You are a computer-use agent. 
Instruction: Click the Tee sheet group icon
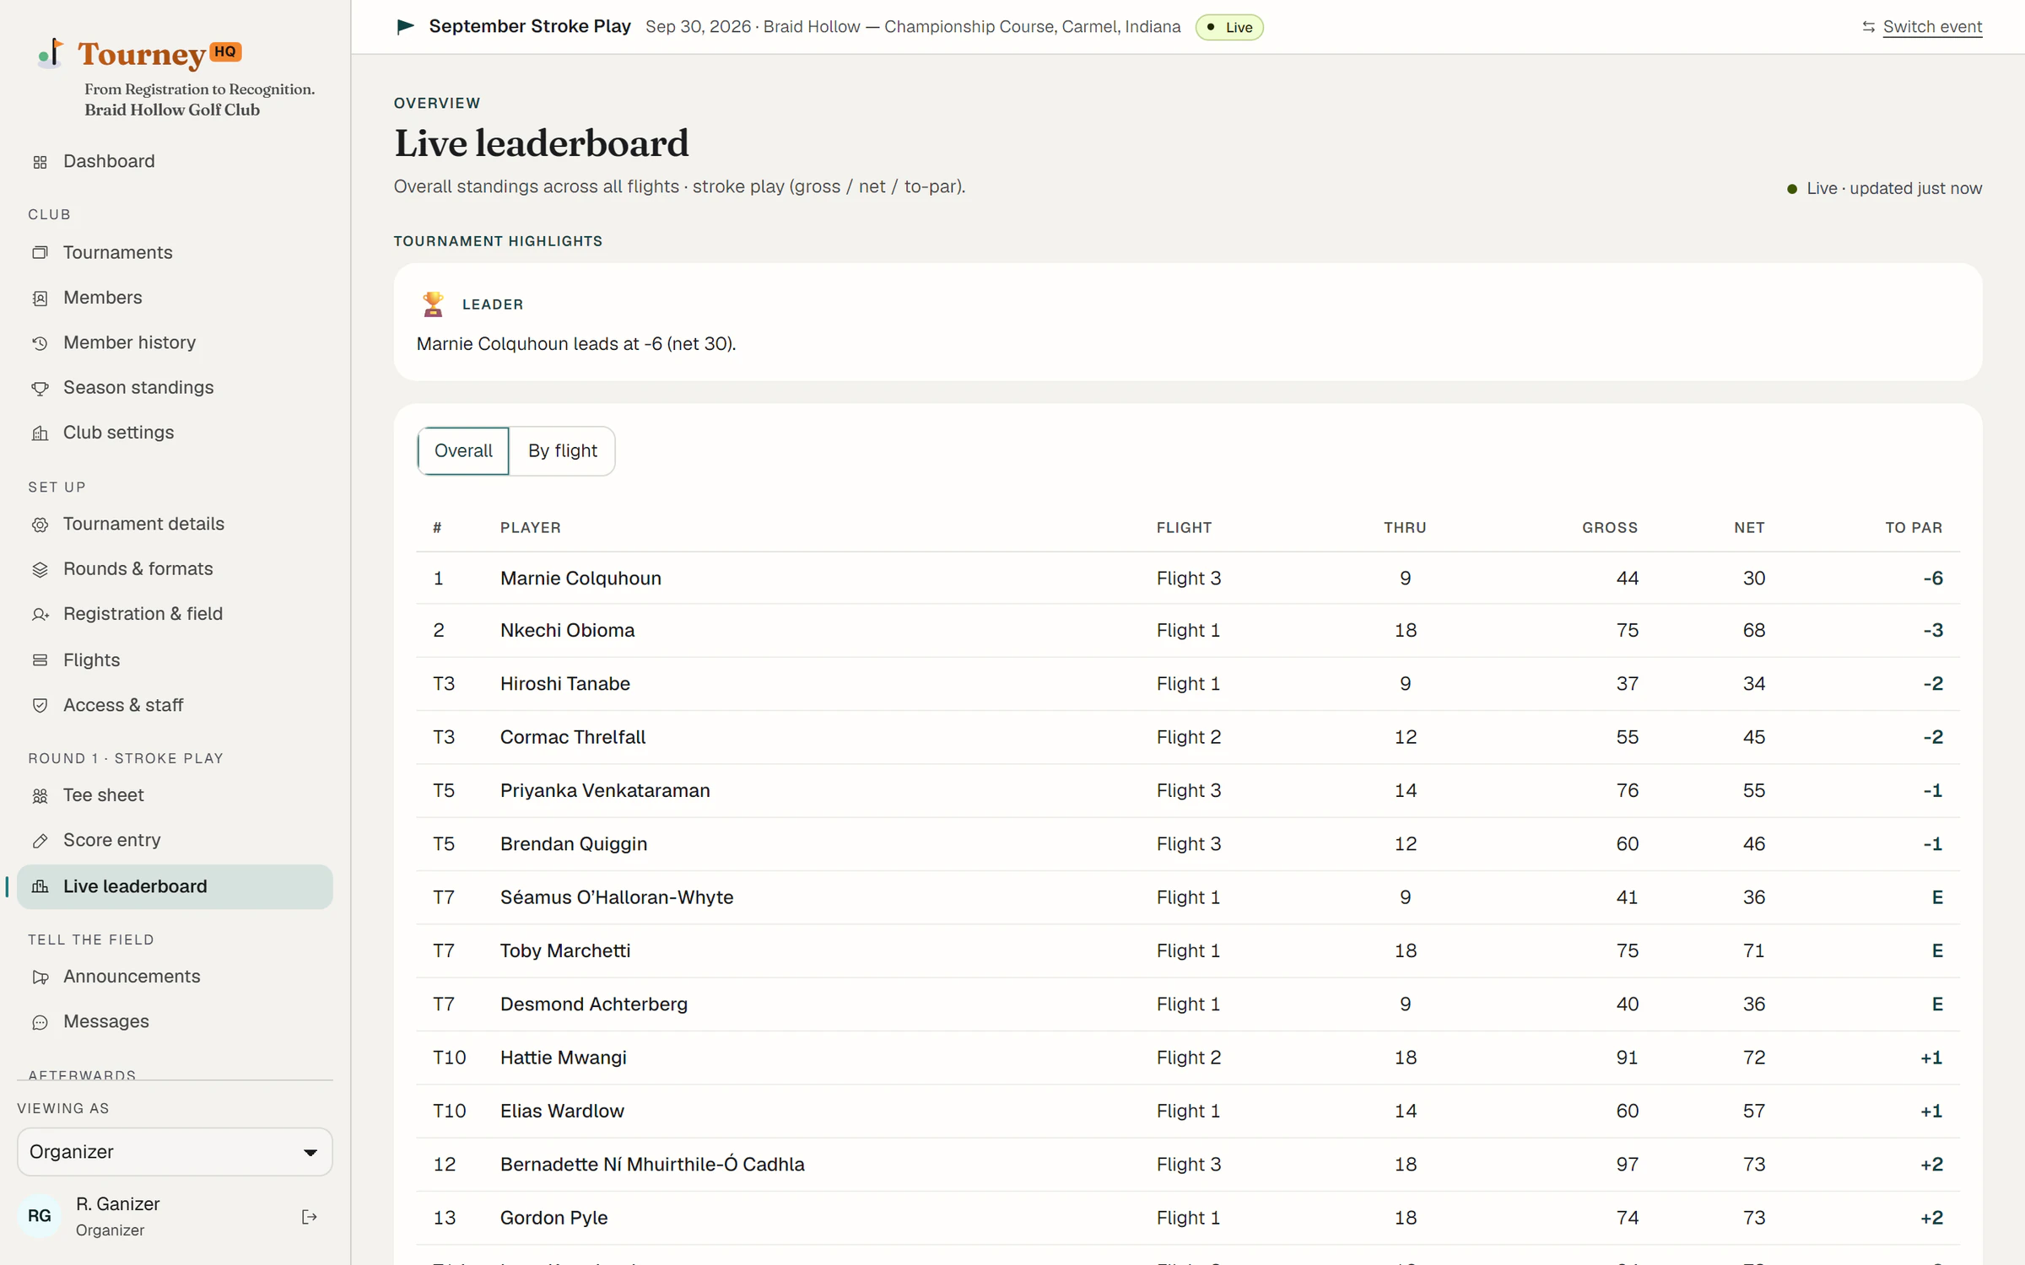coord(40,795)
